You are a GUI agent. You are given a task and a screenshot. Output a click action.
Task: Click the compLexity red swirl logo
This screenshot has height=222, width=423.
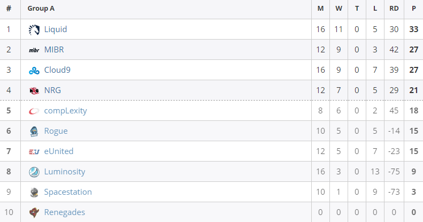tap(34, 111)
